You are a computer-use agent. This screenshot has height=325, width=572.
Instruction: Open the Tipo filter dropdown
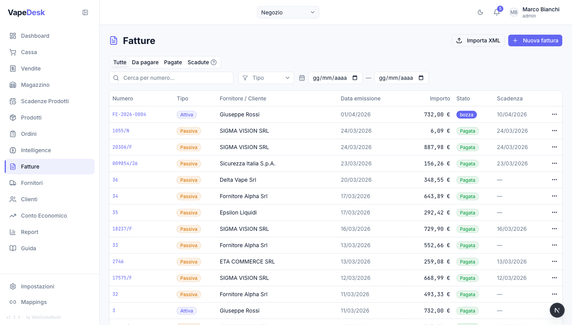(x=266, y=78)
